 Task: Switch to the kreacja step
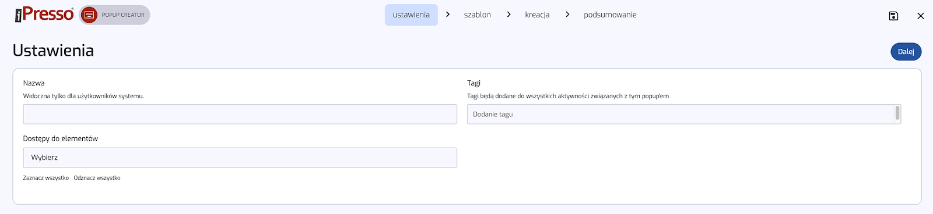click(x=537, y=15)
